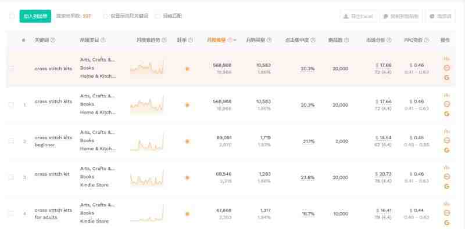
Task: Open bar chart icon for 'cross stitch kits beginner' row
Action: (446, 131)
